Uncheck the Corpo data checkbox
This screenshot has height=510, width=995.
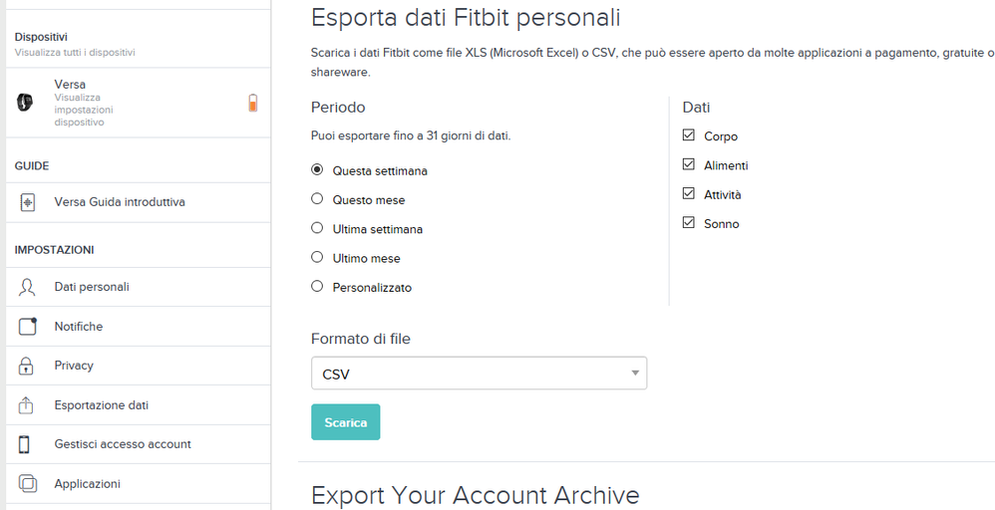(x=689, y=135)
